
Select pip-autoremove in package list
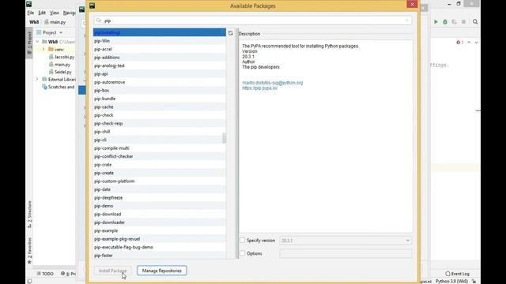(x=160, y=82)
